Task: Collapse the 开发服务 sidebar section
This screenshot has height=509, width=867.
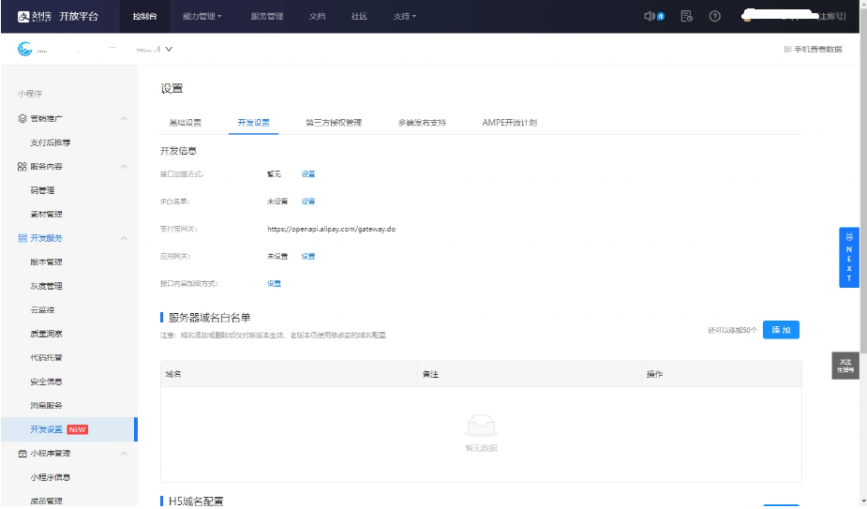Action: click(124, 239)
